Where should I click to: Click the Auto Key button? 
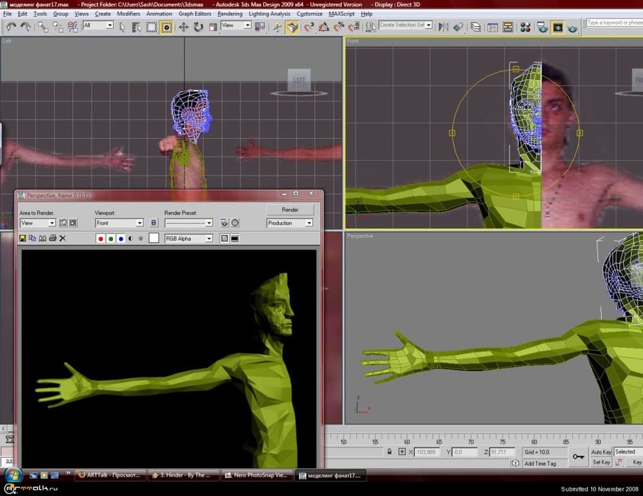[601, 452]
